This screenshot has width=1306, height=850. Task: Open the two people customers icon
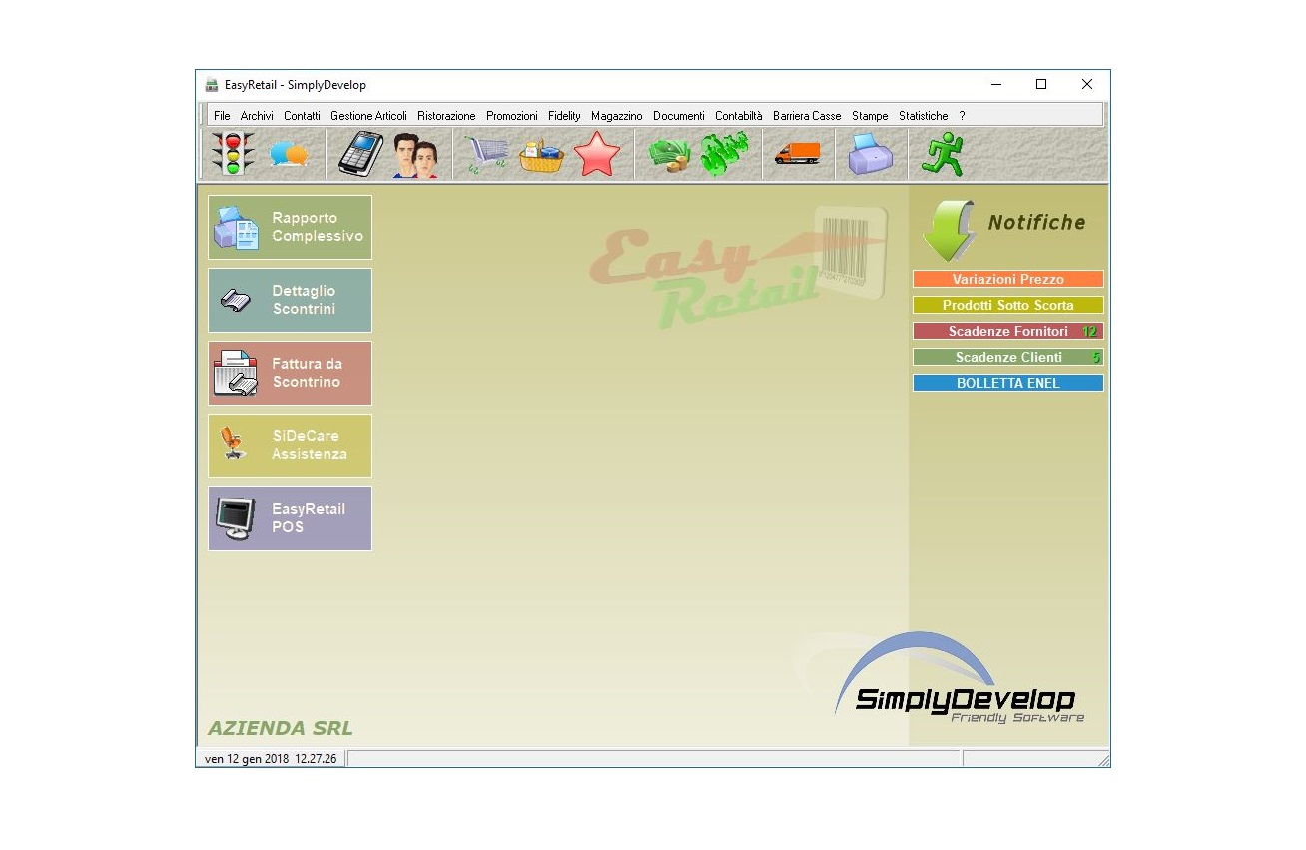point(415,156)
